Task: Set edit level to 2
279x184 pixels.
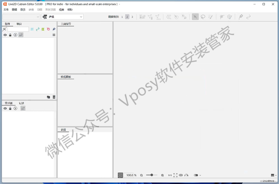Action: 127,17
